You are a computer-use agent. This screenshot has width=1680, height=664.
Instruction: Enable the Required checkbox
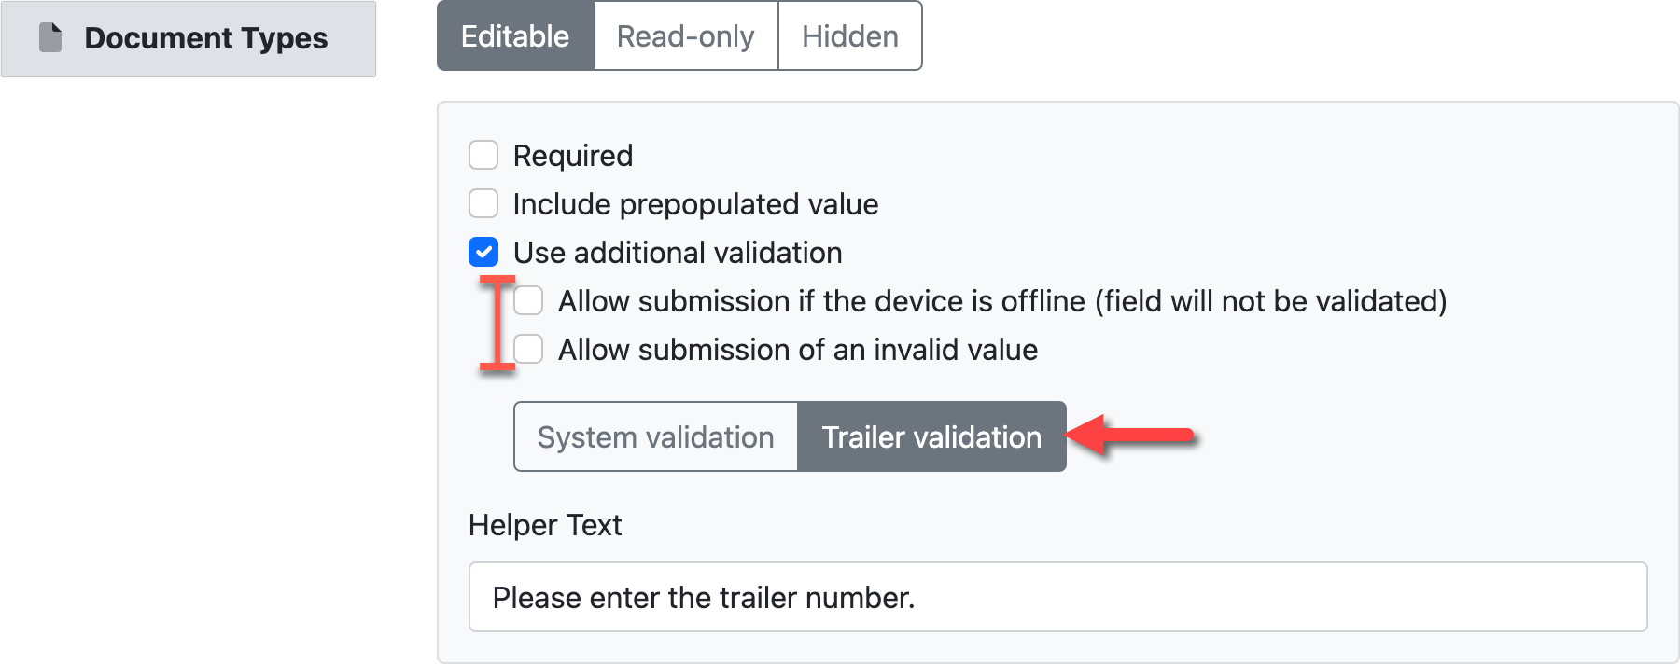click(x=483, y=155)
